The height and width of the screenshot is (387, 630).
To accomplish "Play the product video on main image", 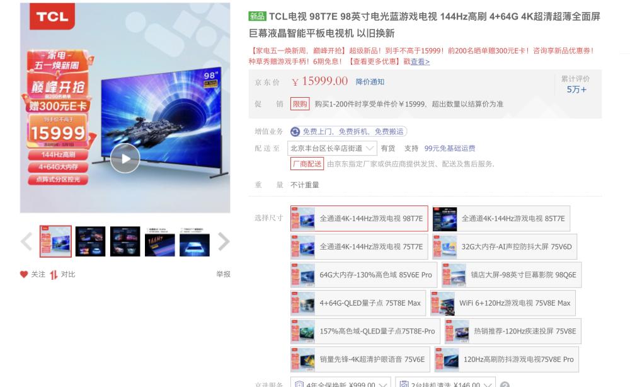I will point(125,159).
